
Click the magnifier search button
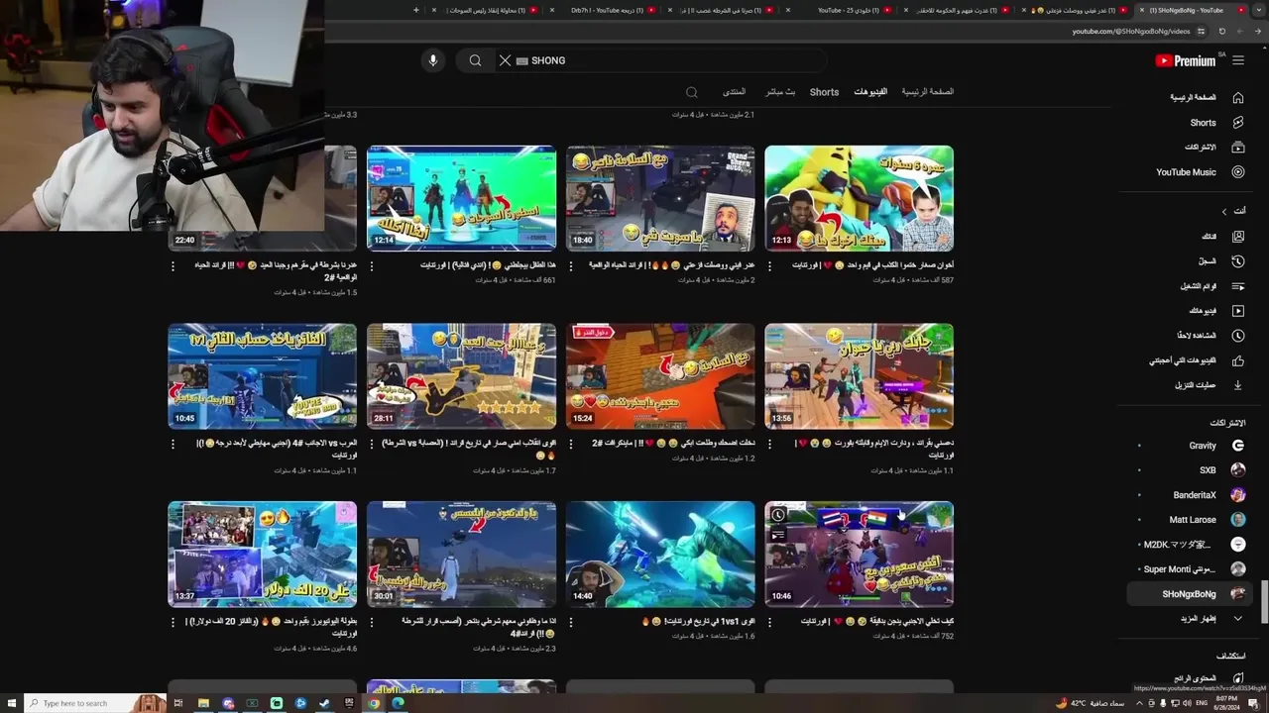(475, 60)
